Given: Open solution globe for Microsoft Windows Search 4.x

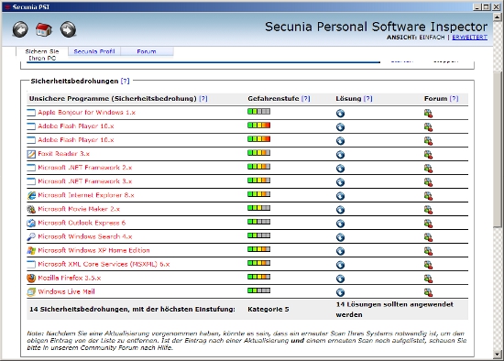Looking at the screenshot, I should [x=340, y=237].
